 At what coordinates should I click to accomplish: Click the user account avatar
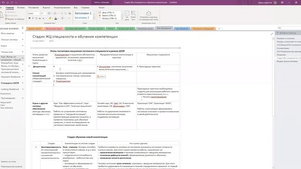pos(275,2)
